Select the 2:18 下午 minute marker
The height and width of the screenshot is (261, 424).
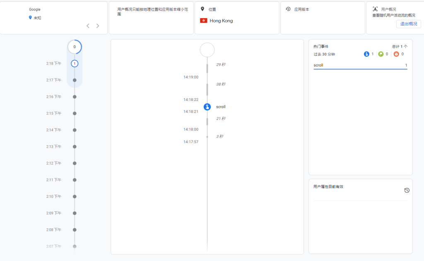[x=75, y=64]
